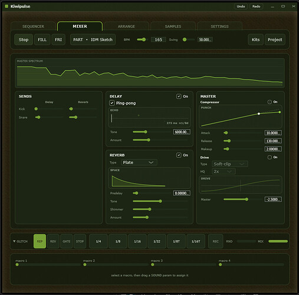The image size is (299, 295).
Task: Adjust the Reverb Amount slider
Action: (160, 217)
